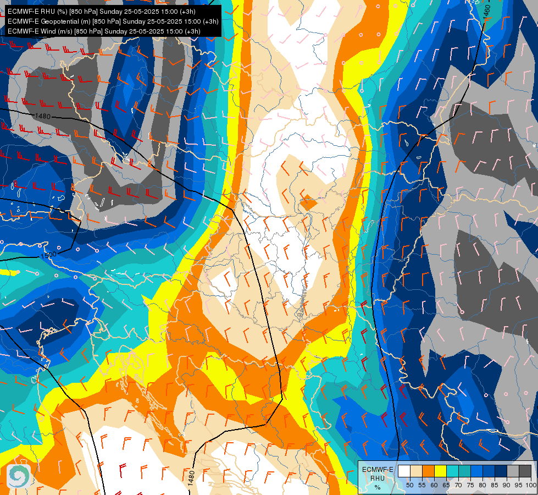Viewport: 538px width, 495px height.
Task: Click the 1480 contour label near the header
Action: click(x=42, y=116)
